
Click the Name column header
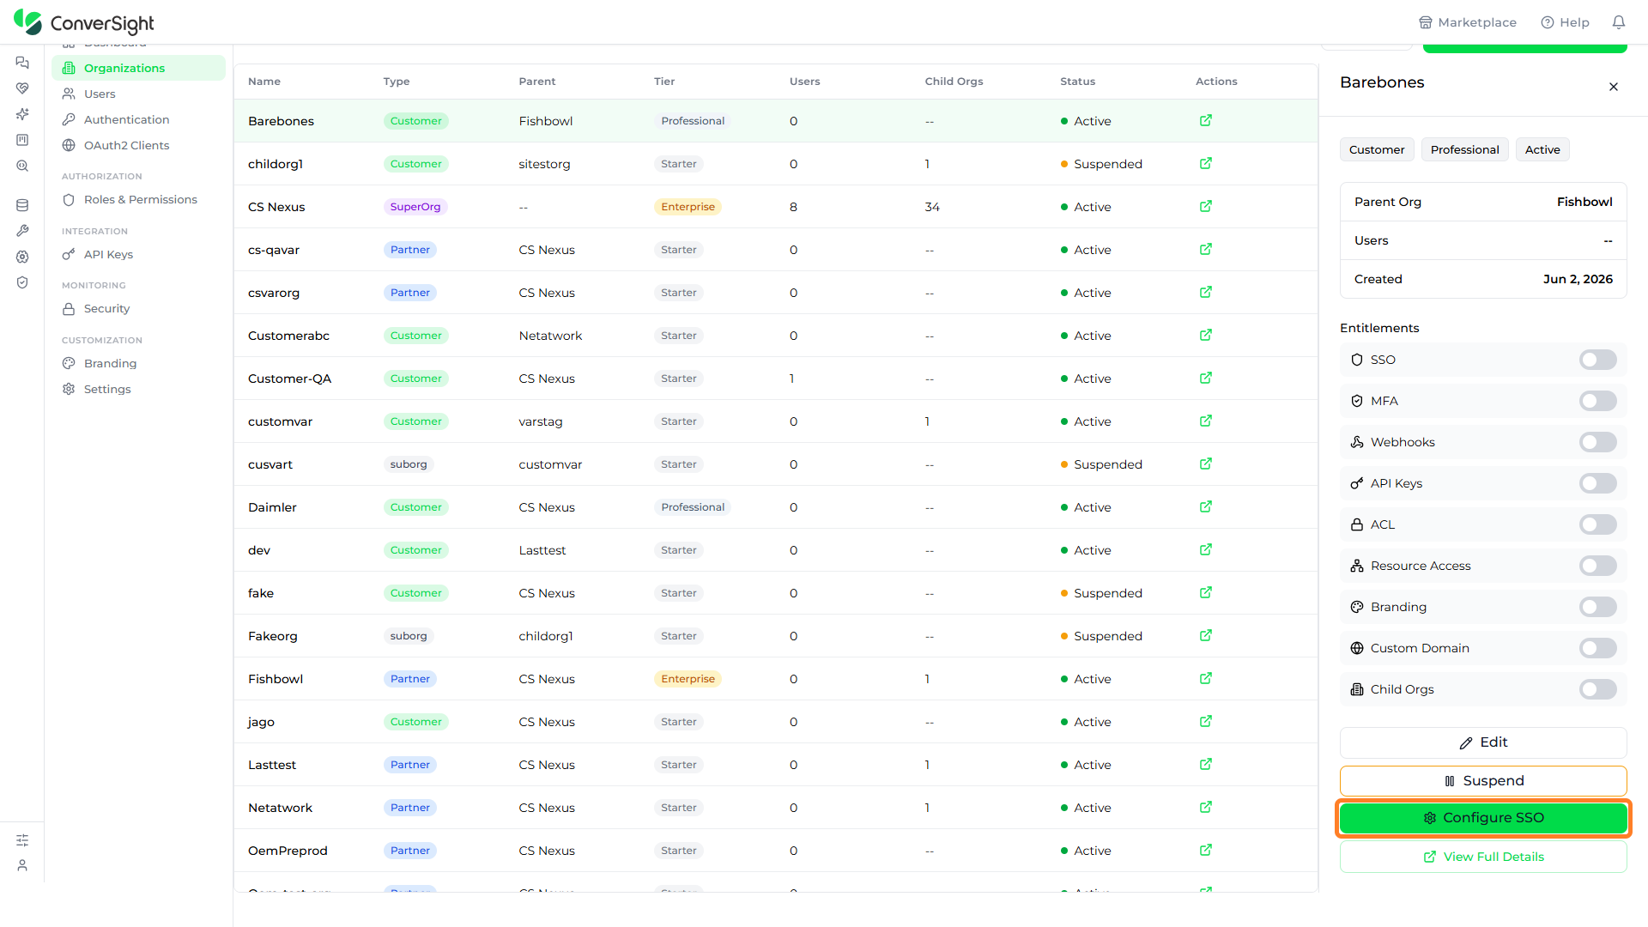click(264, 82)
